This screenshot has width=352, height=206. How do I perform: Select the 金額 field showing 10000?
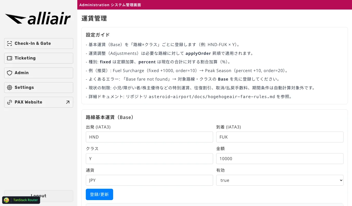tap(280, 159)
